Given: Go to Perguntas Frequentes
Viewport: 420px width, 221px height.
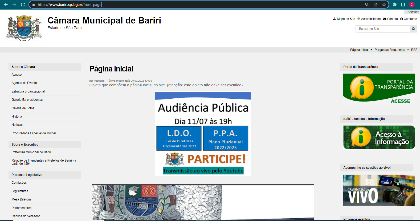Looking at the screenshot, I should click(x=390, y=50).
